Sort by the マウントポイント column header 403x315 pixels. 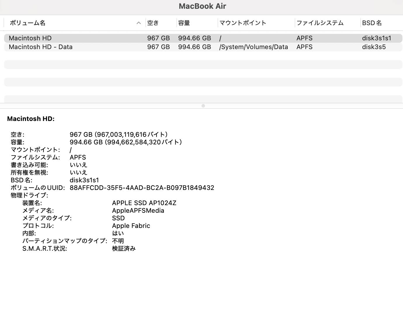pyautogui.click(x=242, y=23)
